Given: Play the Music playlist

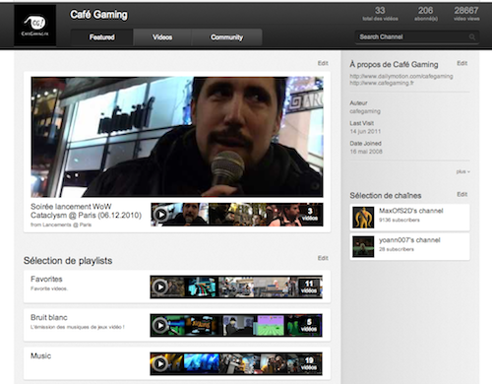Looking at the screenshot, I should [160, 363].
